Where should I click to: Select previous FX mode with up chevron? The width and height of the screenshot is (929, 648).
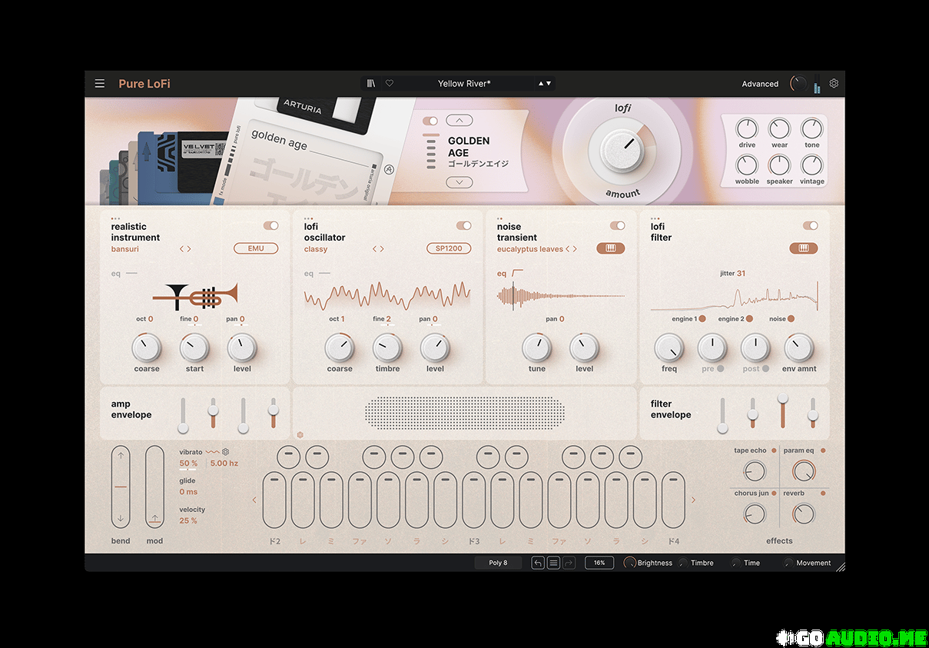tap(460, 120)
